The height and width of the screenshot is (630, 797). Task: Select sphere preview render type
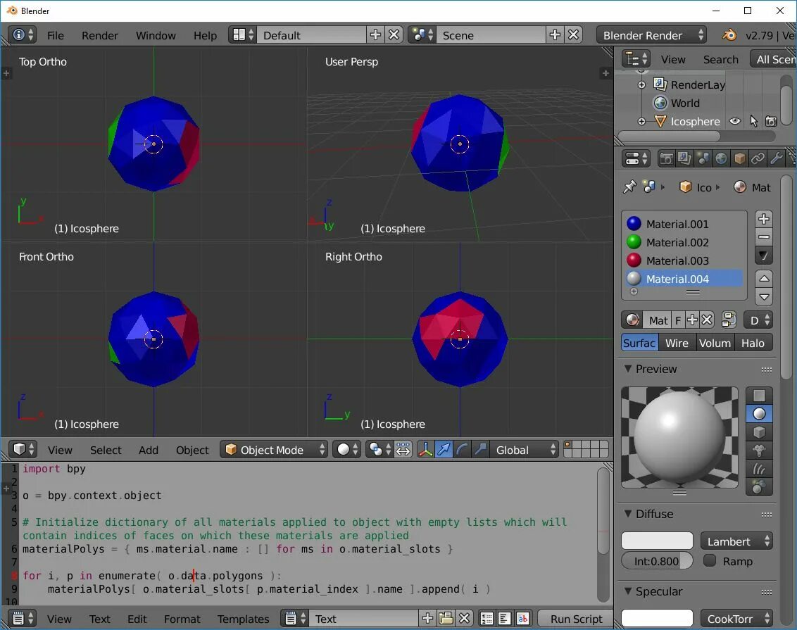point(759,414)
